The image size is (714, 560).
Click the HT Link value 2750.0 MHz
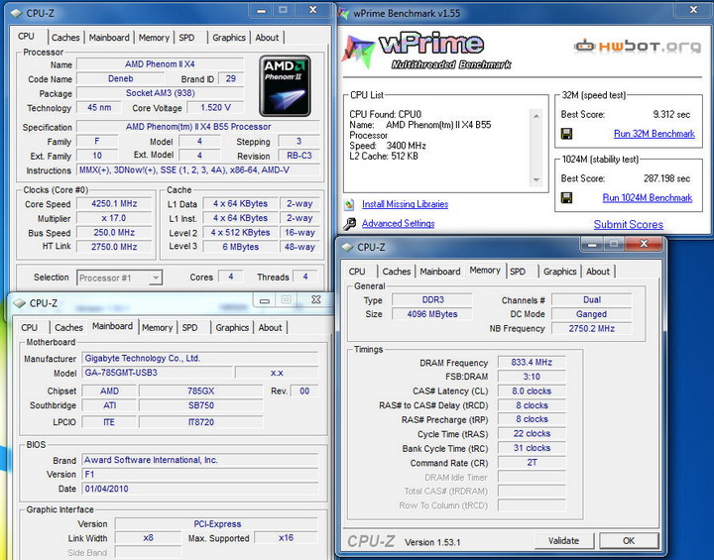[114, 247]
